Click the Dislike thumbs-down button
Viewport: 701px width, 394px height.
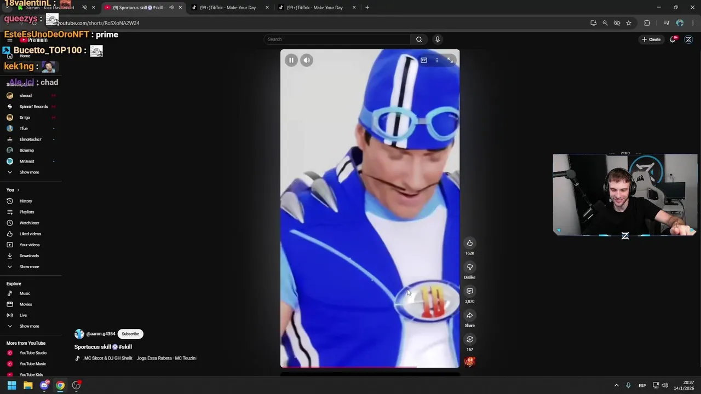(x=470, y=267)
